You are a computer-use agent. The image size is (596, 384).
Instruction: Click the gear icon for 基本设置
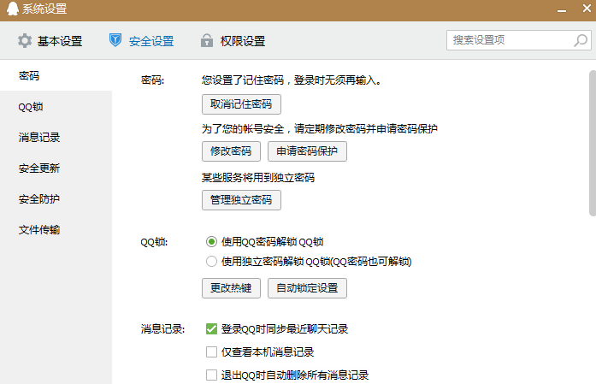tap(25, 41)
